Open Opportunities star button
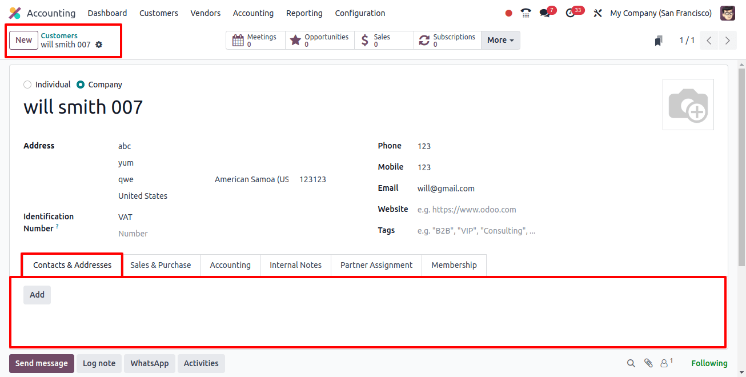 (x=319, y=40)
